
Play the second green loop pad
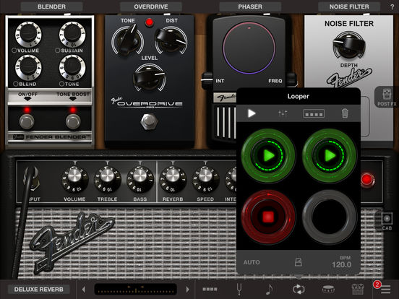[330, 155]
